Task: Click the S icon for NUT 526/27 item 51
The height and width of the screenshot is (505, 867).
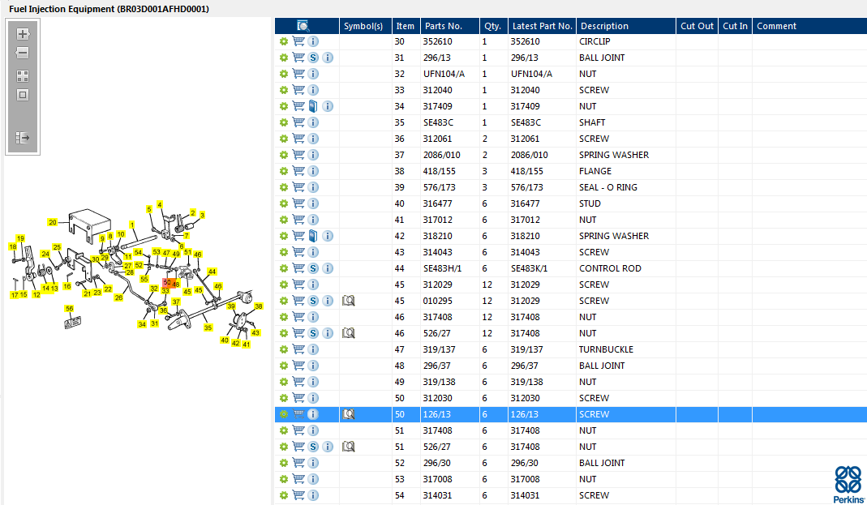Action: [x=313, y=447]
